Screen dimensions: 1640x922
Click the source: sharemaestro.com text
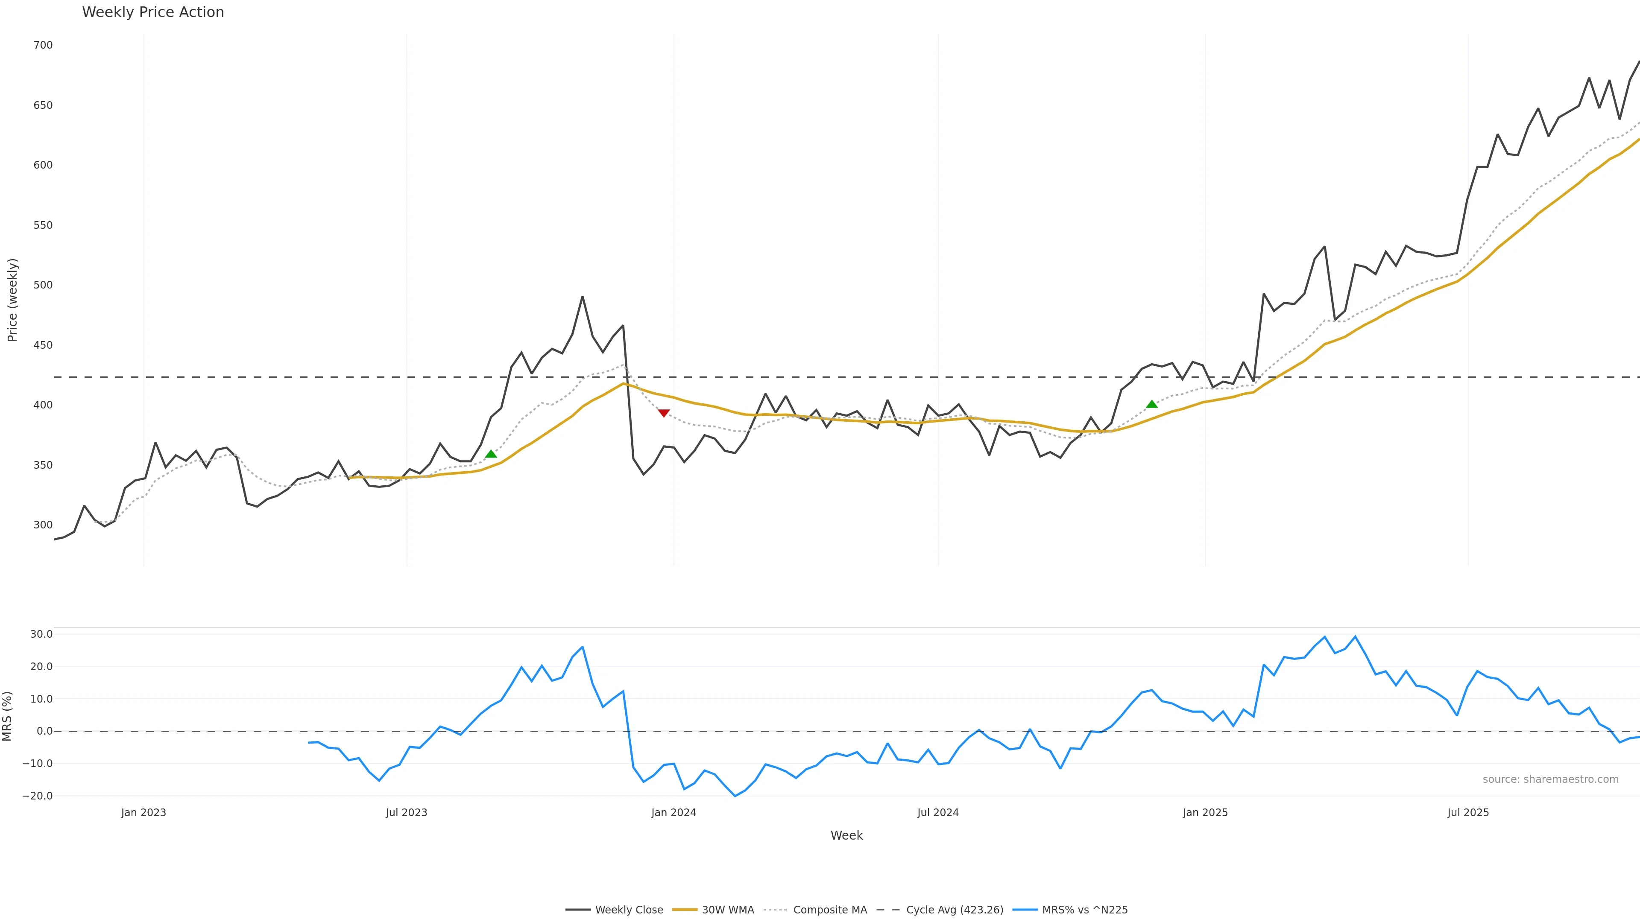(1550, 779)
